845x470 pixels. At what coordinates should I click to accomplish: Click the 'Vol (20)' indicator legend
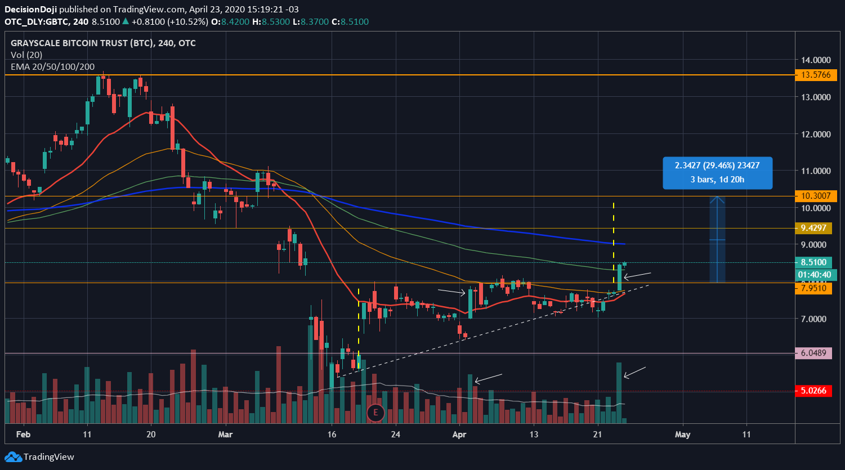[x=26, y=55]
